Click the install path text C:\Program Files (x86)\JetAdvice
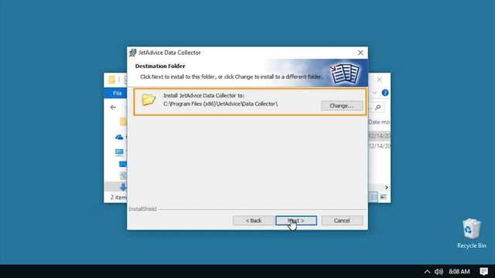The height and width of the screenshot is (278, 495). click(x=220, y=103)
